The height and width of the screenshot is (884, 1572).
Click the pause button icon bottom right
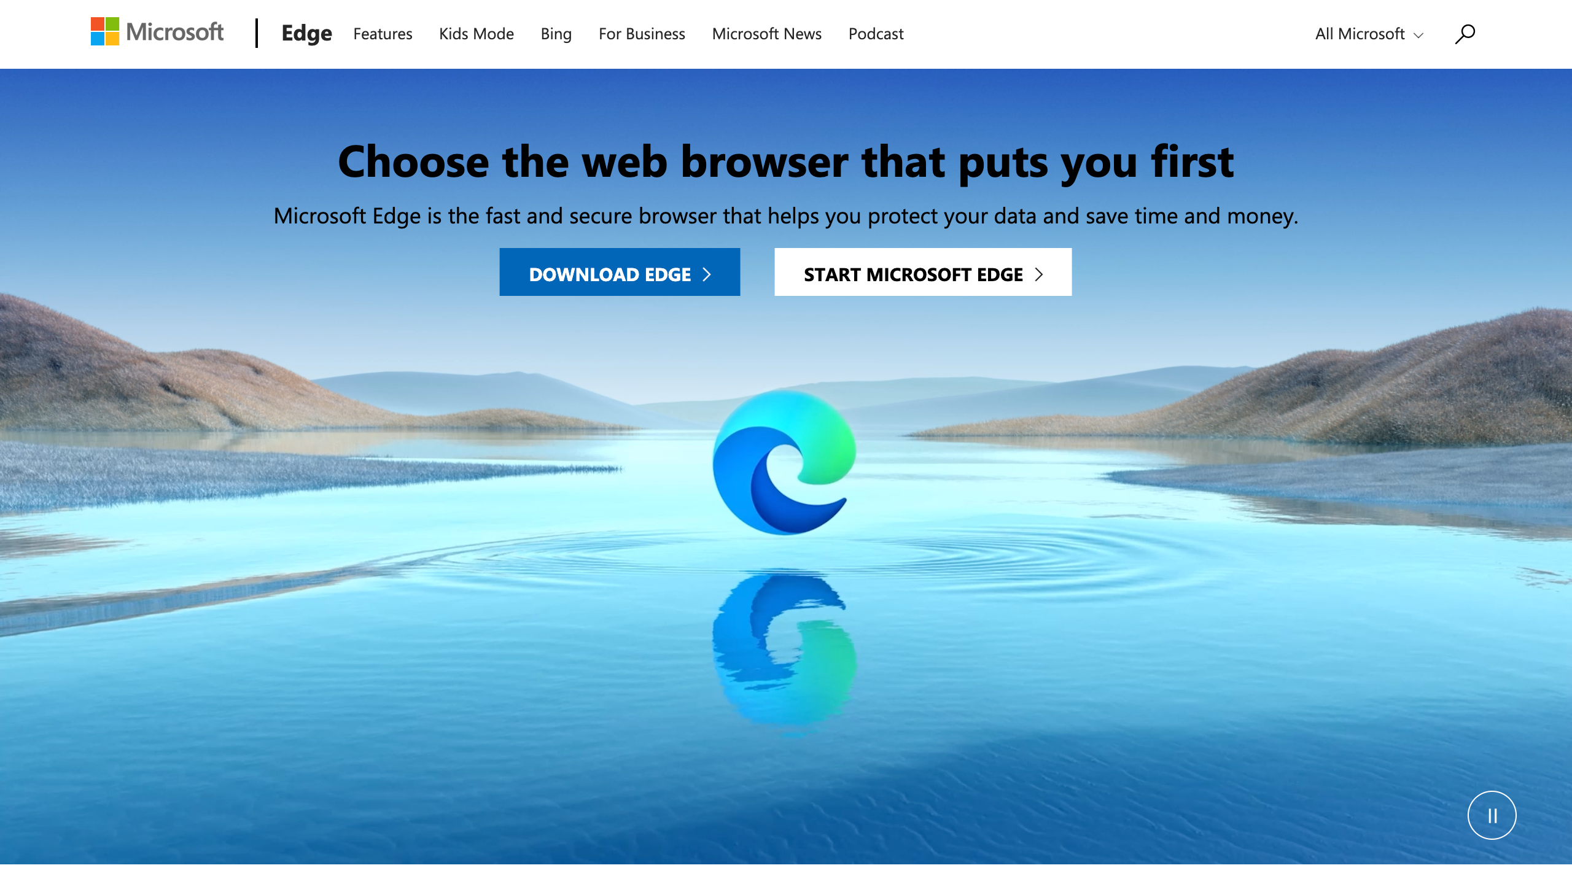pyautogui.click(x=1490, y=815)
